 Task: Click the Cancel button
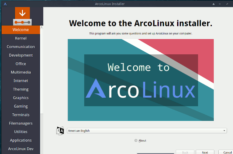coord(226,152)
